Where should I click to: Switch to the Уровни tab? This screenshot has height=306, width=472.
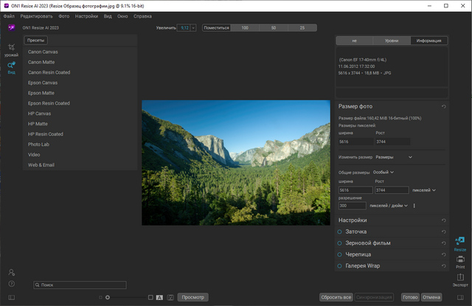point(392,41)
